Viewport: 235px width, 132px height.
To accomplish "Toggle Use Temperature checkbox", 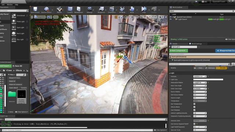I will point(194,104).
